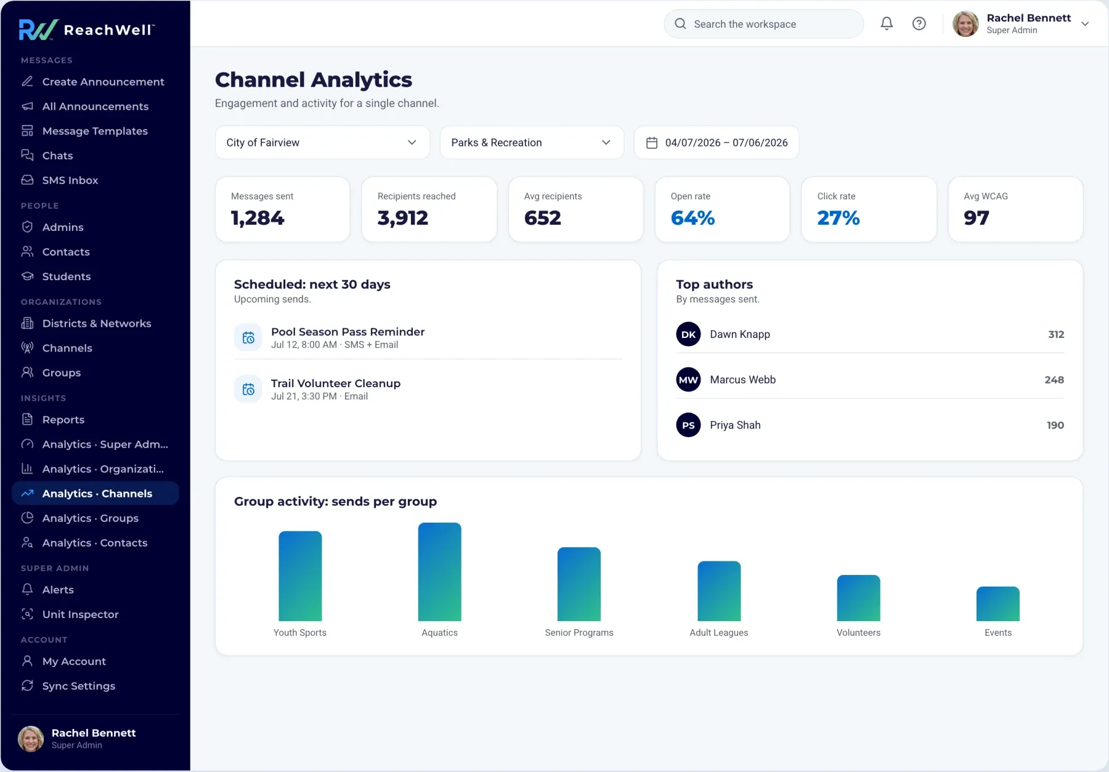Open Analytics · Super Admin page
The width and height of the screenshot is (1109, 772).
95,444
